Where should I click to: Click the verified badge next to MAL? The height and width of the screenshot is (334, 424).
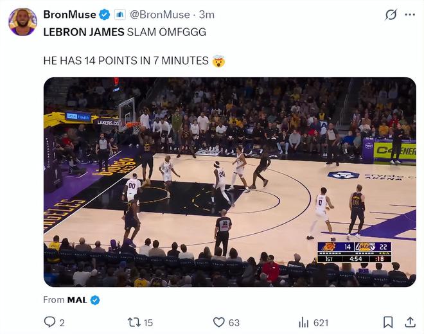tap(95, 299)
